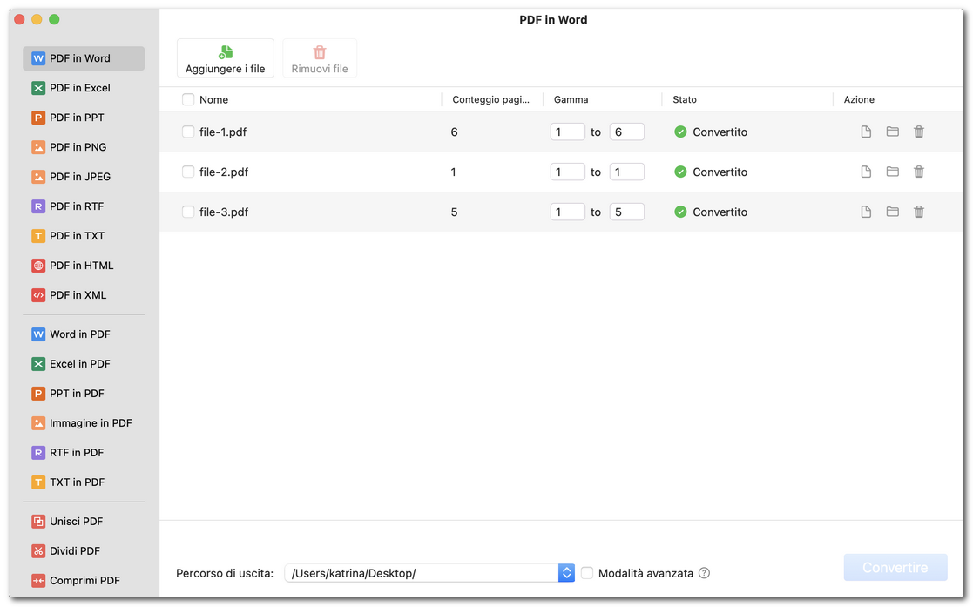Click the Modalità avanzata help icon
This screenshot has width=973, height=607.
704,572
